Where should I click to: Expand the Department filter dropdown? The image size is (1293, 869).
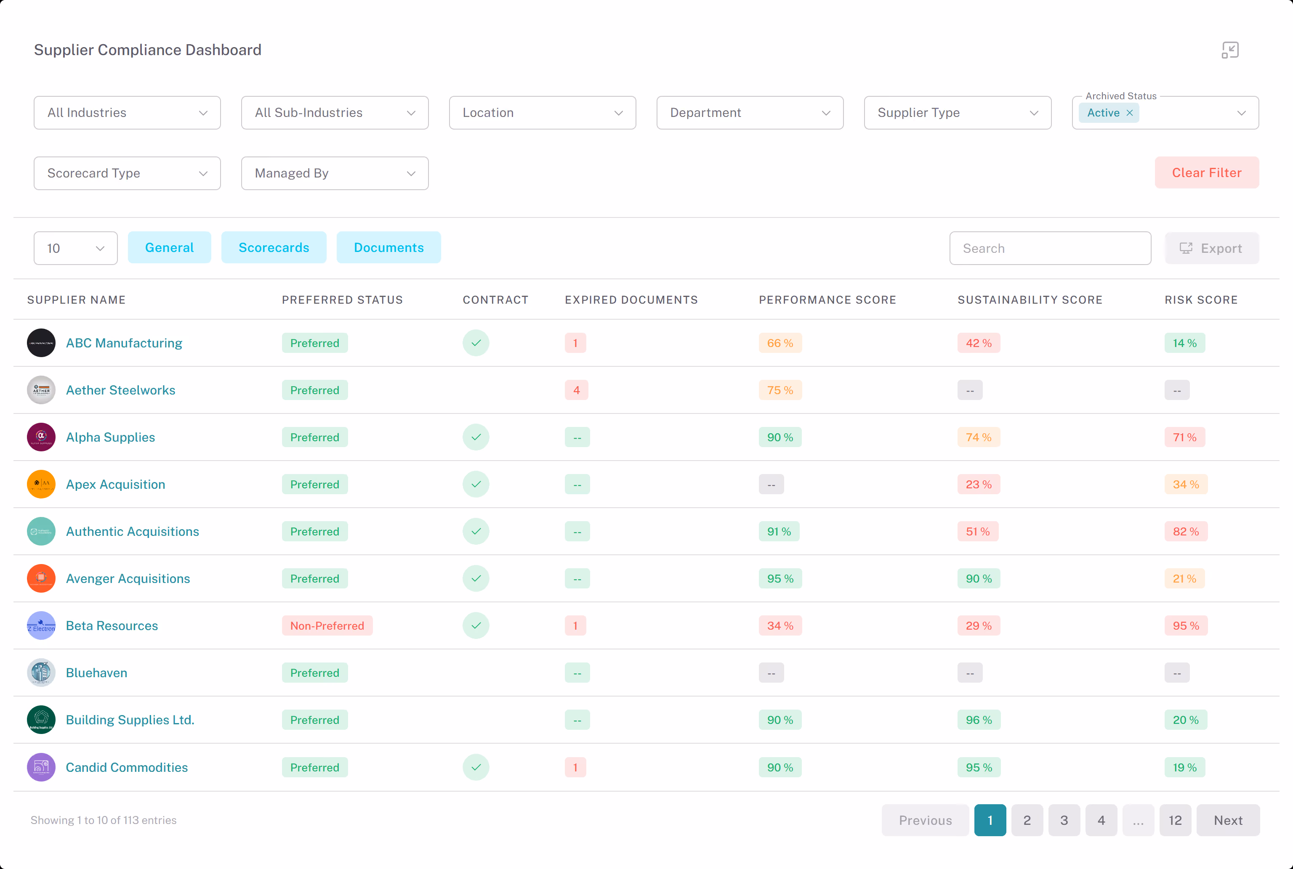[x=750, y=112]
